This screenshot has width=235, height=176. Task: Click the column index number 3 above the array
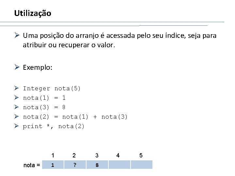coord(97,155)
